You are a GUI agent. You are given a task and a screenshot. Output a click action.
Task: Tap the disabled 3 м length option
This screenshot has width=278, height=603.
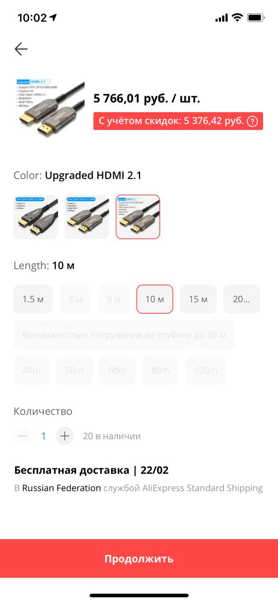[x=75, y=299]
